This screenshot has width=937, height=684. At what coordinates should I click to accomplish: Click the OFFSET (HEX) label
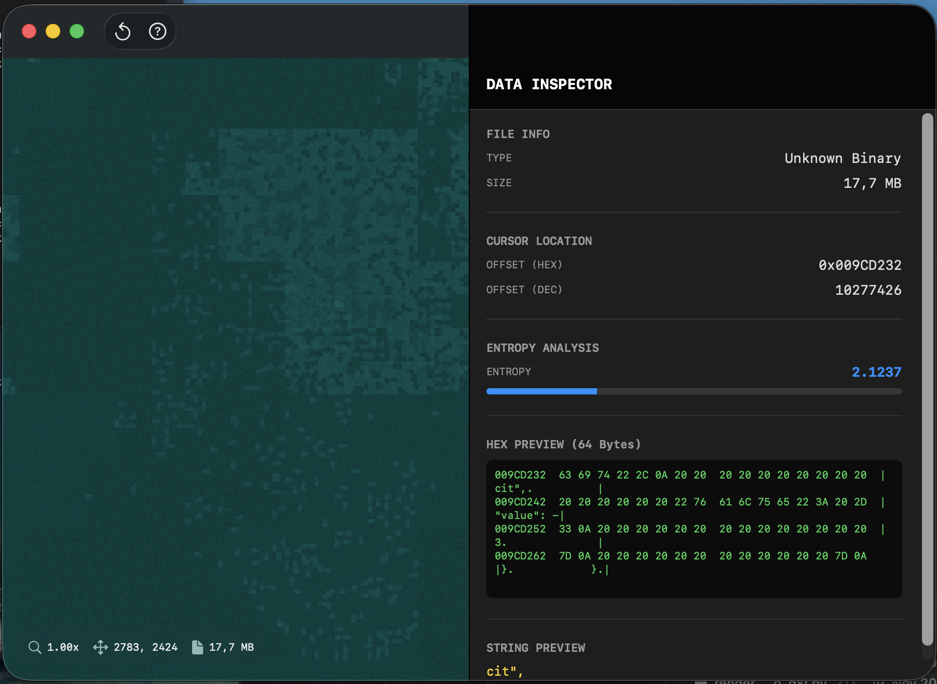[524, 265]
